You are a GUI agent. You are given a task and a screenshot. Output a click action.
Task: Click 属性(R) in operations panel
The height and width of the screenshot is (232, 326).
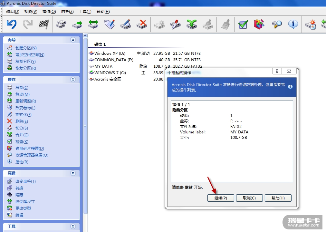coord(22,162)
